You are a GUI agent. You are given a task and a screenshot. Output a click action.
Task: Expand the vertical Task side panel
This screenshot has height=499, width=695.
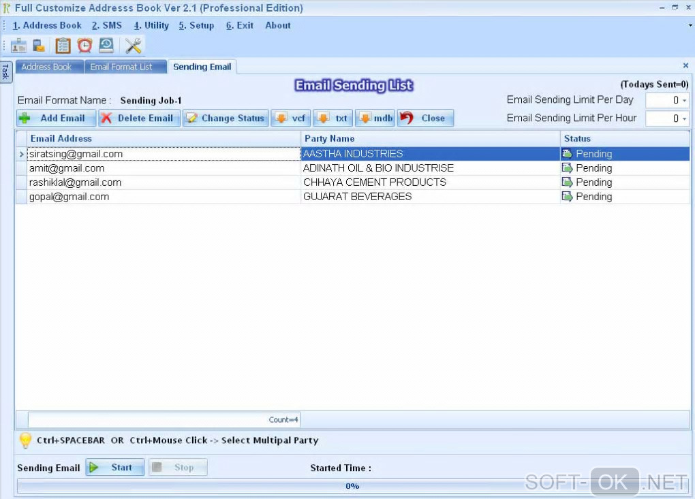click(x=5, y=71)
